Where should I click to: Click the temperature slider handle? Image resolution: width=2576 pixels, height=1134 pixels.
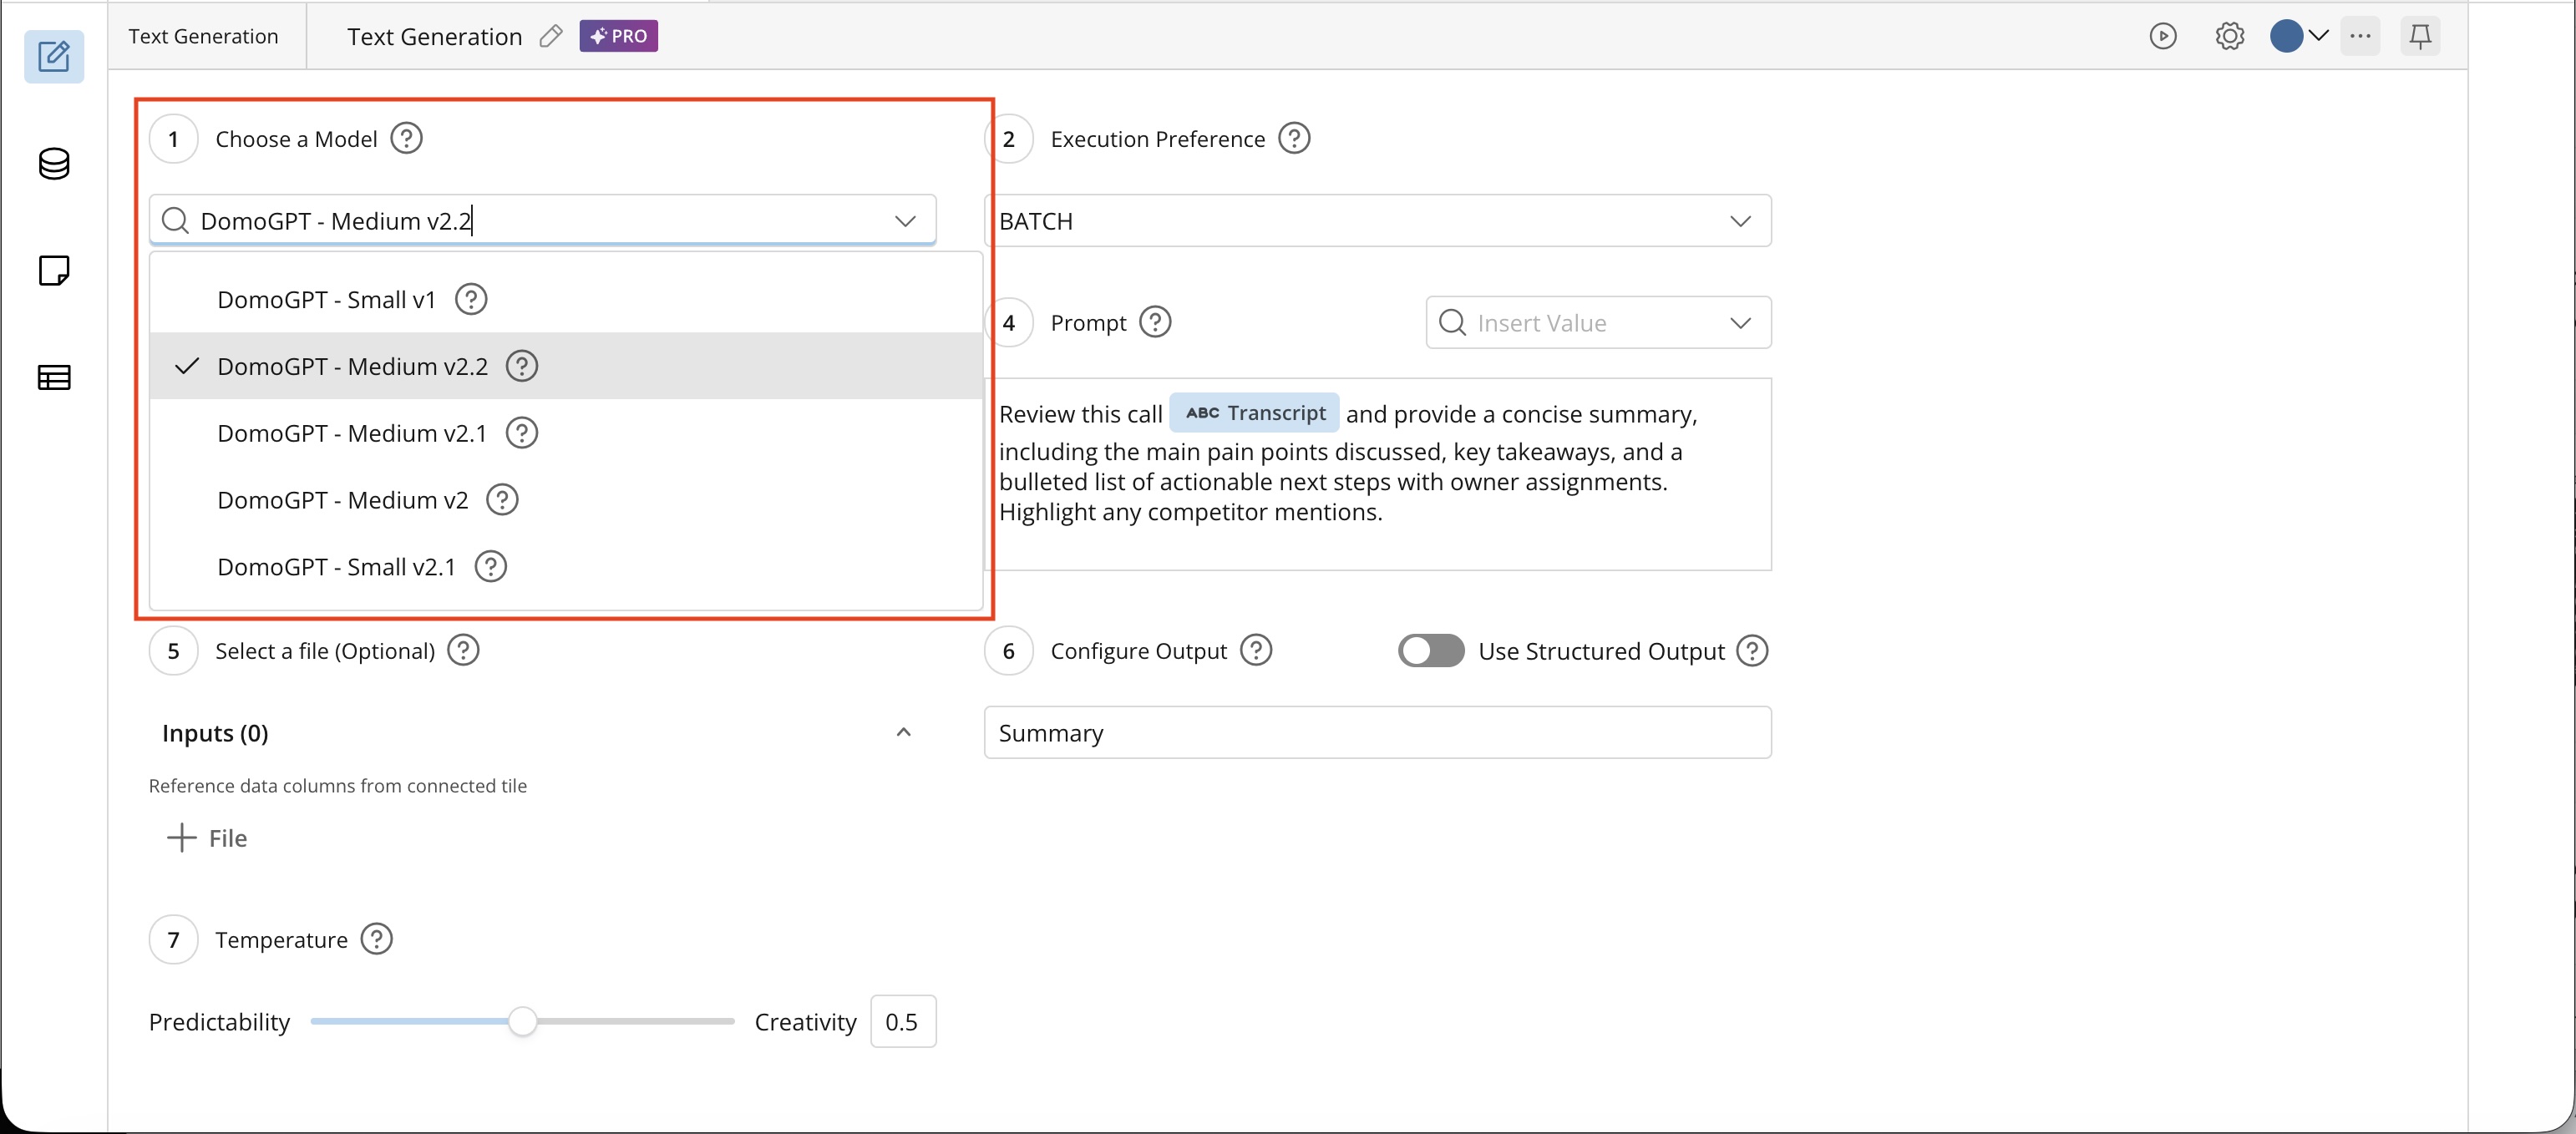522,1021
